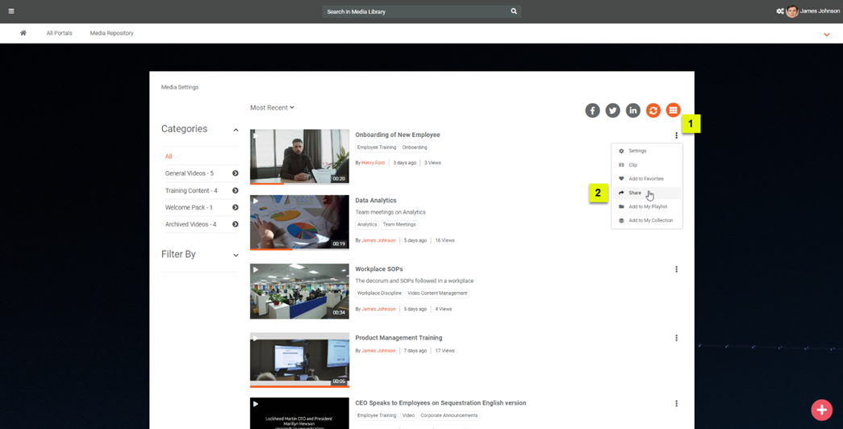Expand the Filter By section
The height and width of the screenshot is (429, 843).
click(x=236, y=255)
